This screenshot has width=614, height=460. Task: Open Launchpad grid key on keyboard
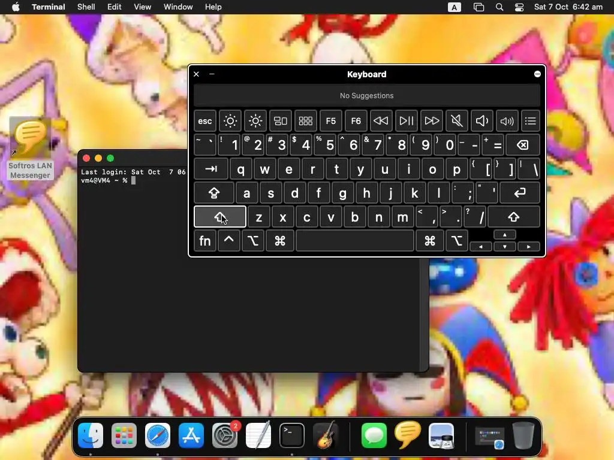(305, 121)
